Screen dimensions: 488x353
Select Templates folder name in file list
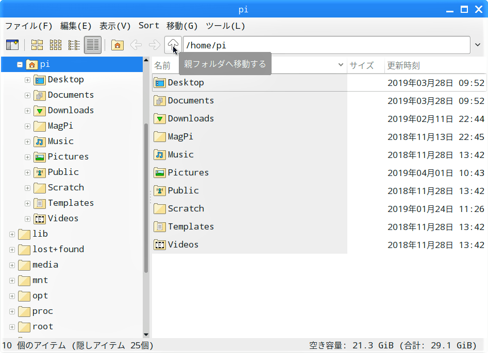pyautogui.click(x=191, y=227)
